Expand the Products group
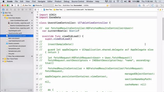This screenshot has width=164, height=92. click(x=3, y=61)
